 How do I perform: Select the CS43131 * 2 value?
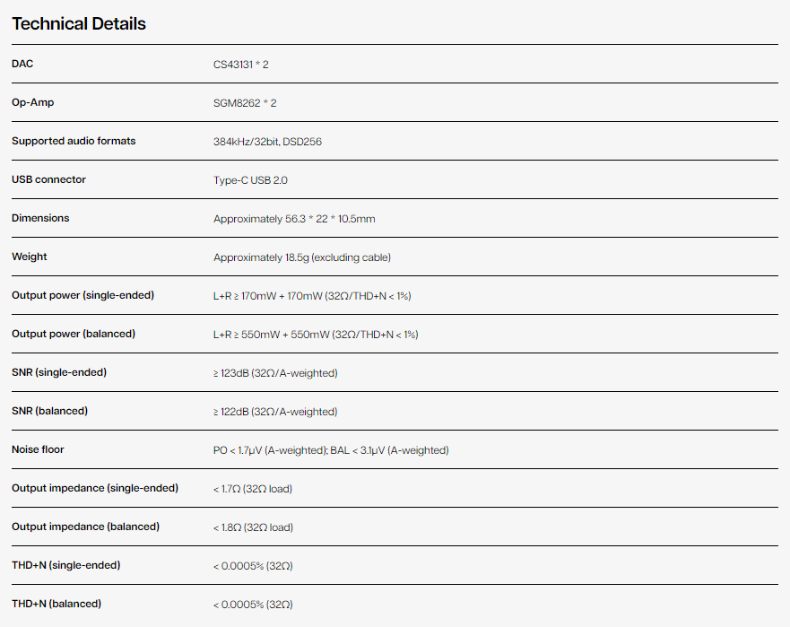[x=245, y=65]
